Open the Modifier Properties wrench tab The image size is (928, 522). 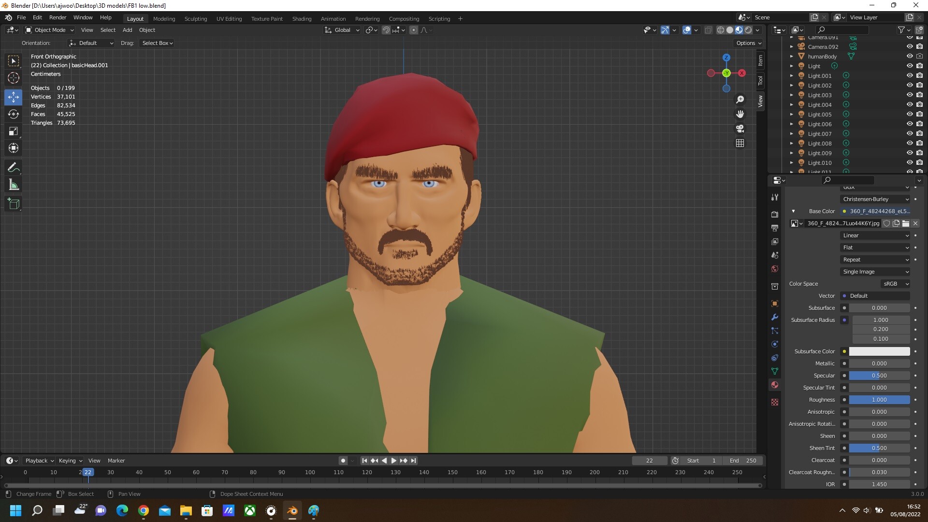tap(775, 317)
